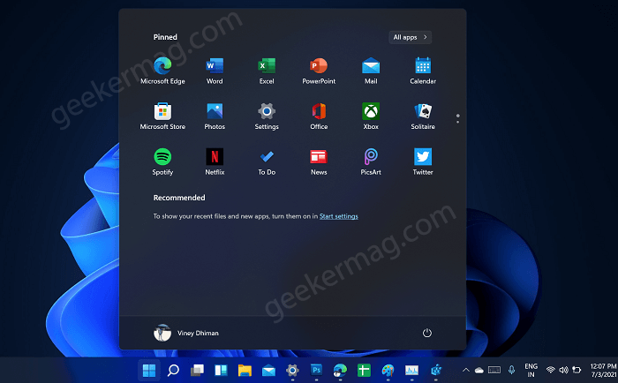Open the touch keyboard tray icon
Image resolution: width=618 pixels, height=383 pixels.
[x=494, y=370]
